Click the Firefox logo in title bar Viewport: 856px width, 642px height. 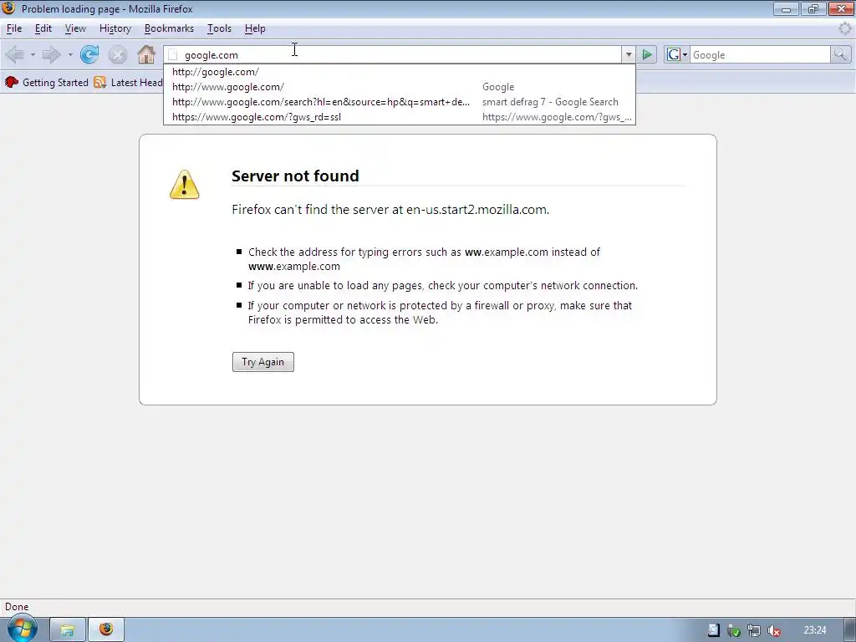8,8
